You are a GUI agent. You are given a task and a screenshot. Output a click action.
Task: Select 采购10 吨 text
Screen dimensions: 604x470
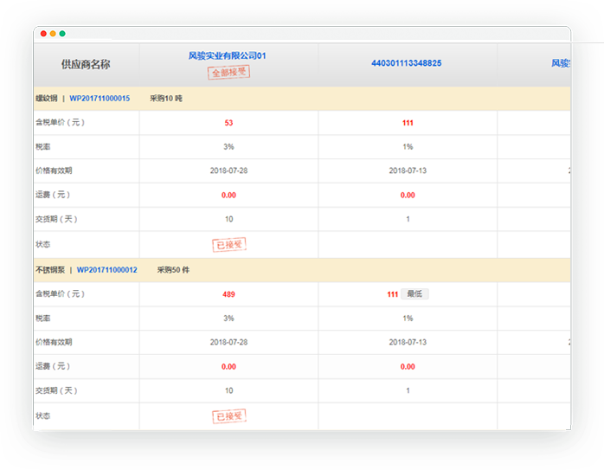coord(166,98)
